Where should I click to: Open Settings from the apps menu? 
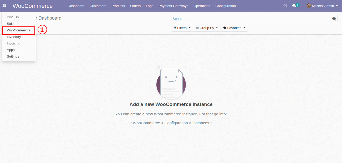(13, 57)
